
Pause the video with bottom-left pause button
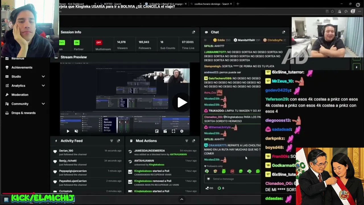point(6,199)
